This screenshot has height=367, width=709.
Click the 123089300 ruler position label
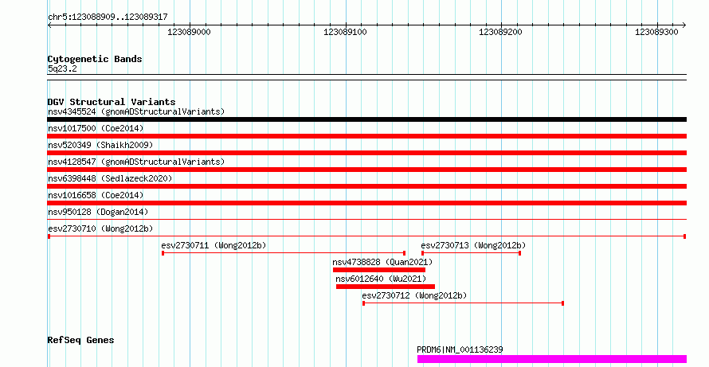tap(656, 32)
